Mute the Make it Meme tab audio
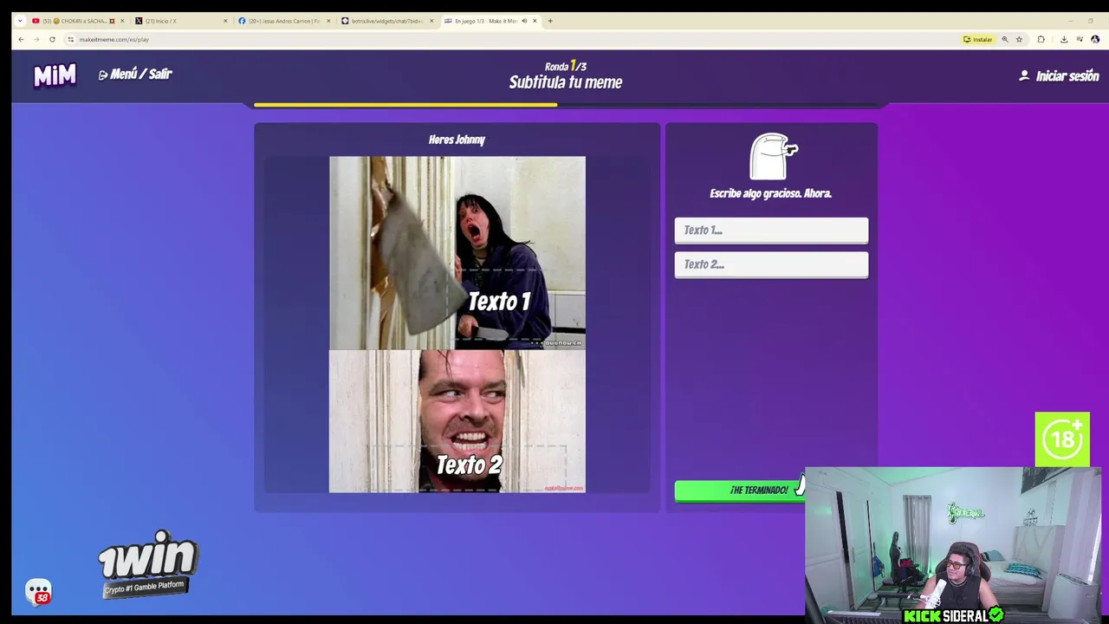This screenshot has width=1109, height=624. pyautogui.click(x=524, y=21)
